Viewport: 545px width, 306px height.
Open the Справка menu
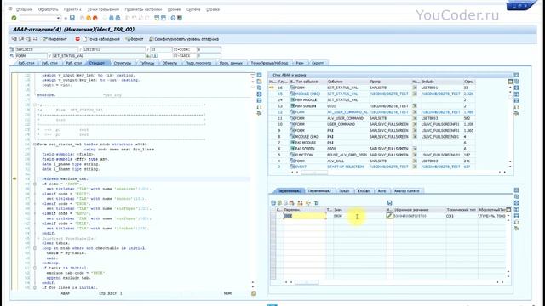coord(213,9)
